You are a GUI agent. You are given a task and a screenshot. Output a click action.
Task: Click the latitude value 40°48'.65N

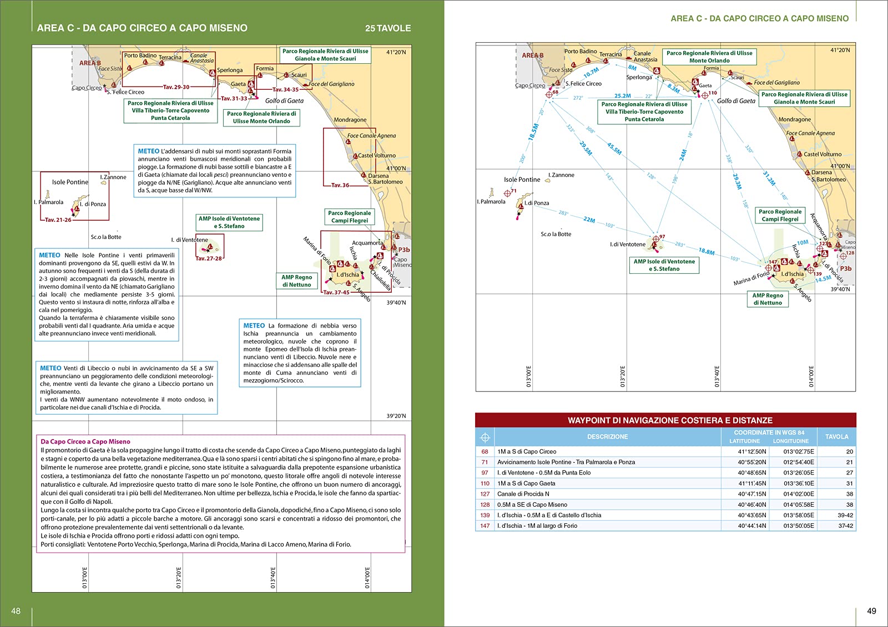tap(752, 473)
